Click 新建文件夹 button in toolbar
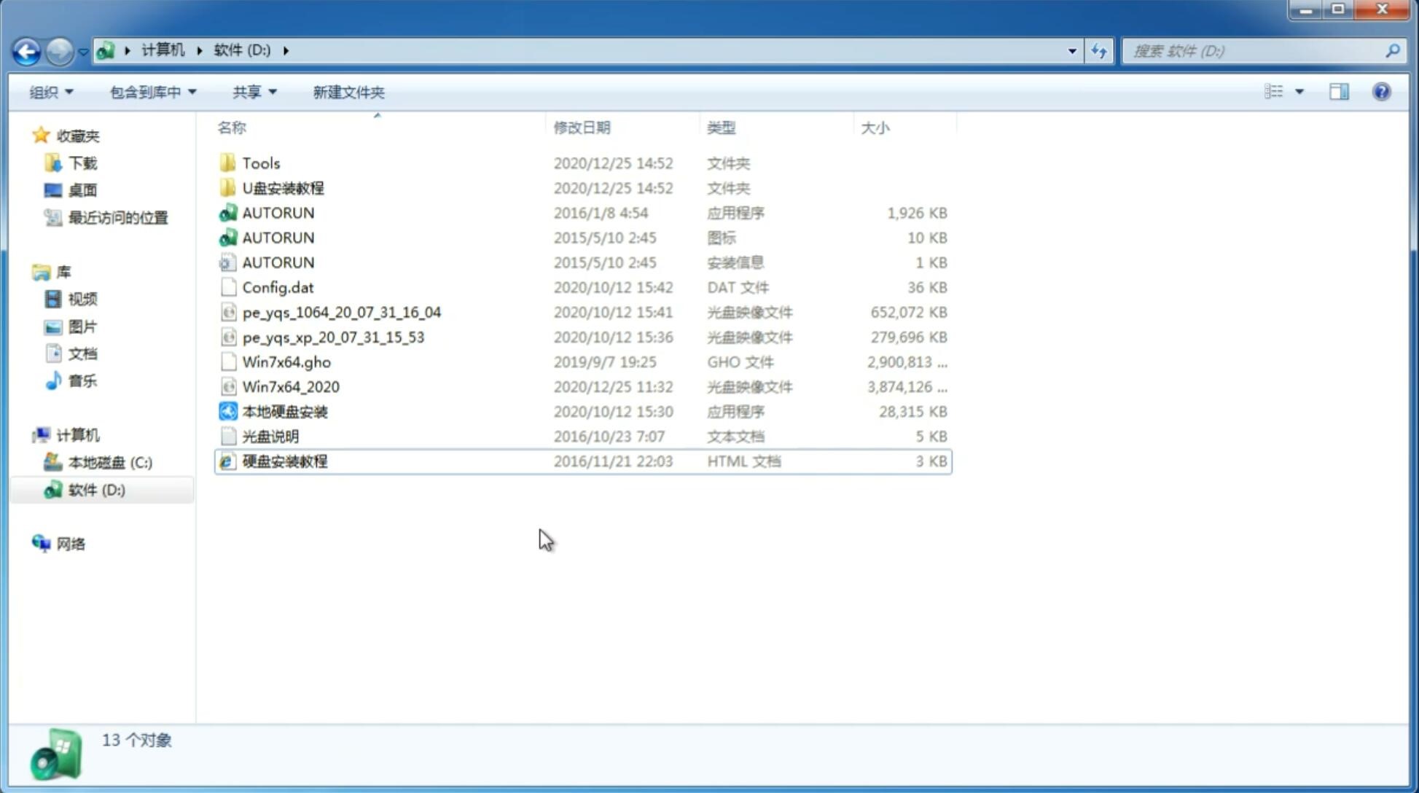The width and height of the screenshot is (1419, 793). pos(349,90)
